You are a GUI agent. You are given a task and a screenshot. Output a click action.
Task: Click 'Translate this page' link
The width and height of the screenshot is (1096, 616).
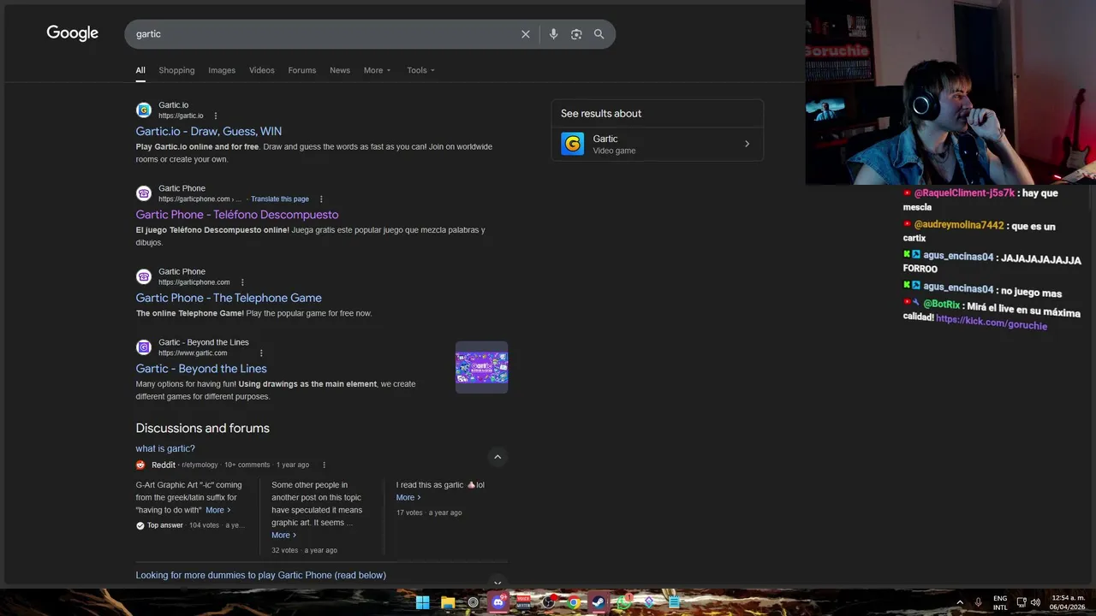pyautogui.click(x=280, y=198)
